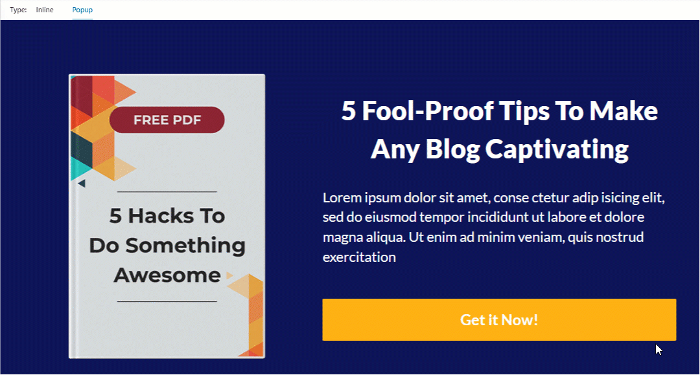Click horizontal line above book title
The width and height of the screenshot is (700, 375).
pyautogui.click(x=167, y=192)
